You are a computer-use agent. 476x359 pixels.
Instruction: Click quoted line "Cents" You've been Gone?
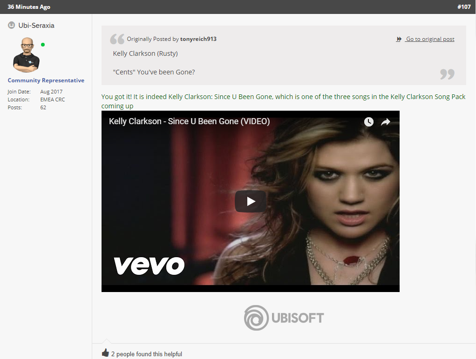154,72
